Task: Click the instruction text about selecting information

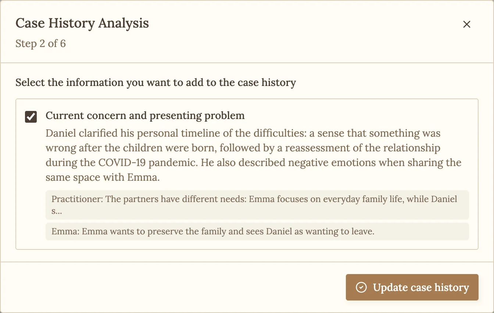Action: tap(155, 82)
